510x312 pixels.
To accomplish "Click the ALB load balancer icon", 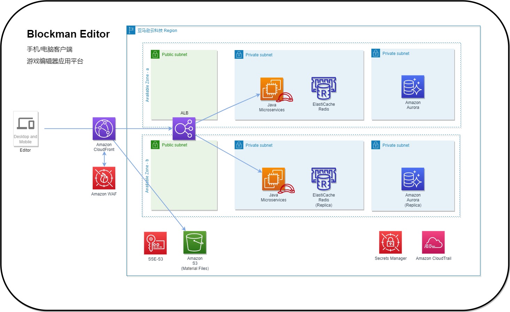I will pos(184,129).
